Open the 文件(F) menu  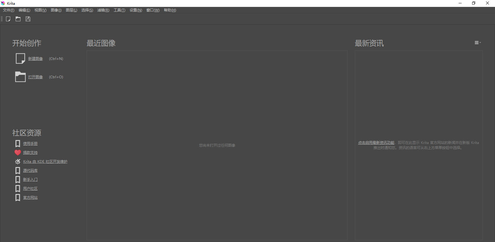coord(9,10)
